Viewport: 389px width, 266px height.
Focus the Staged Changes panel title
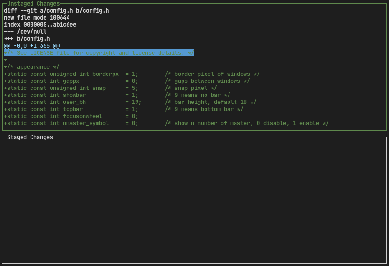coord(30,137)
